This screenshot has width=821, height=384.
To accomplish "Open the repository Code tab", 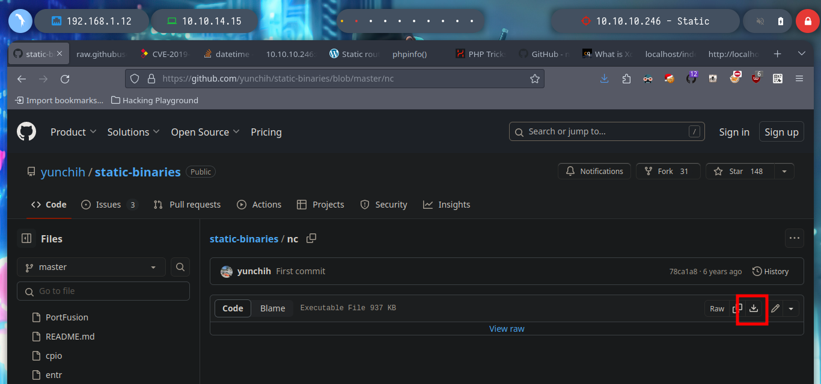I will tap(49, 205).
